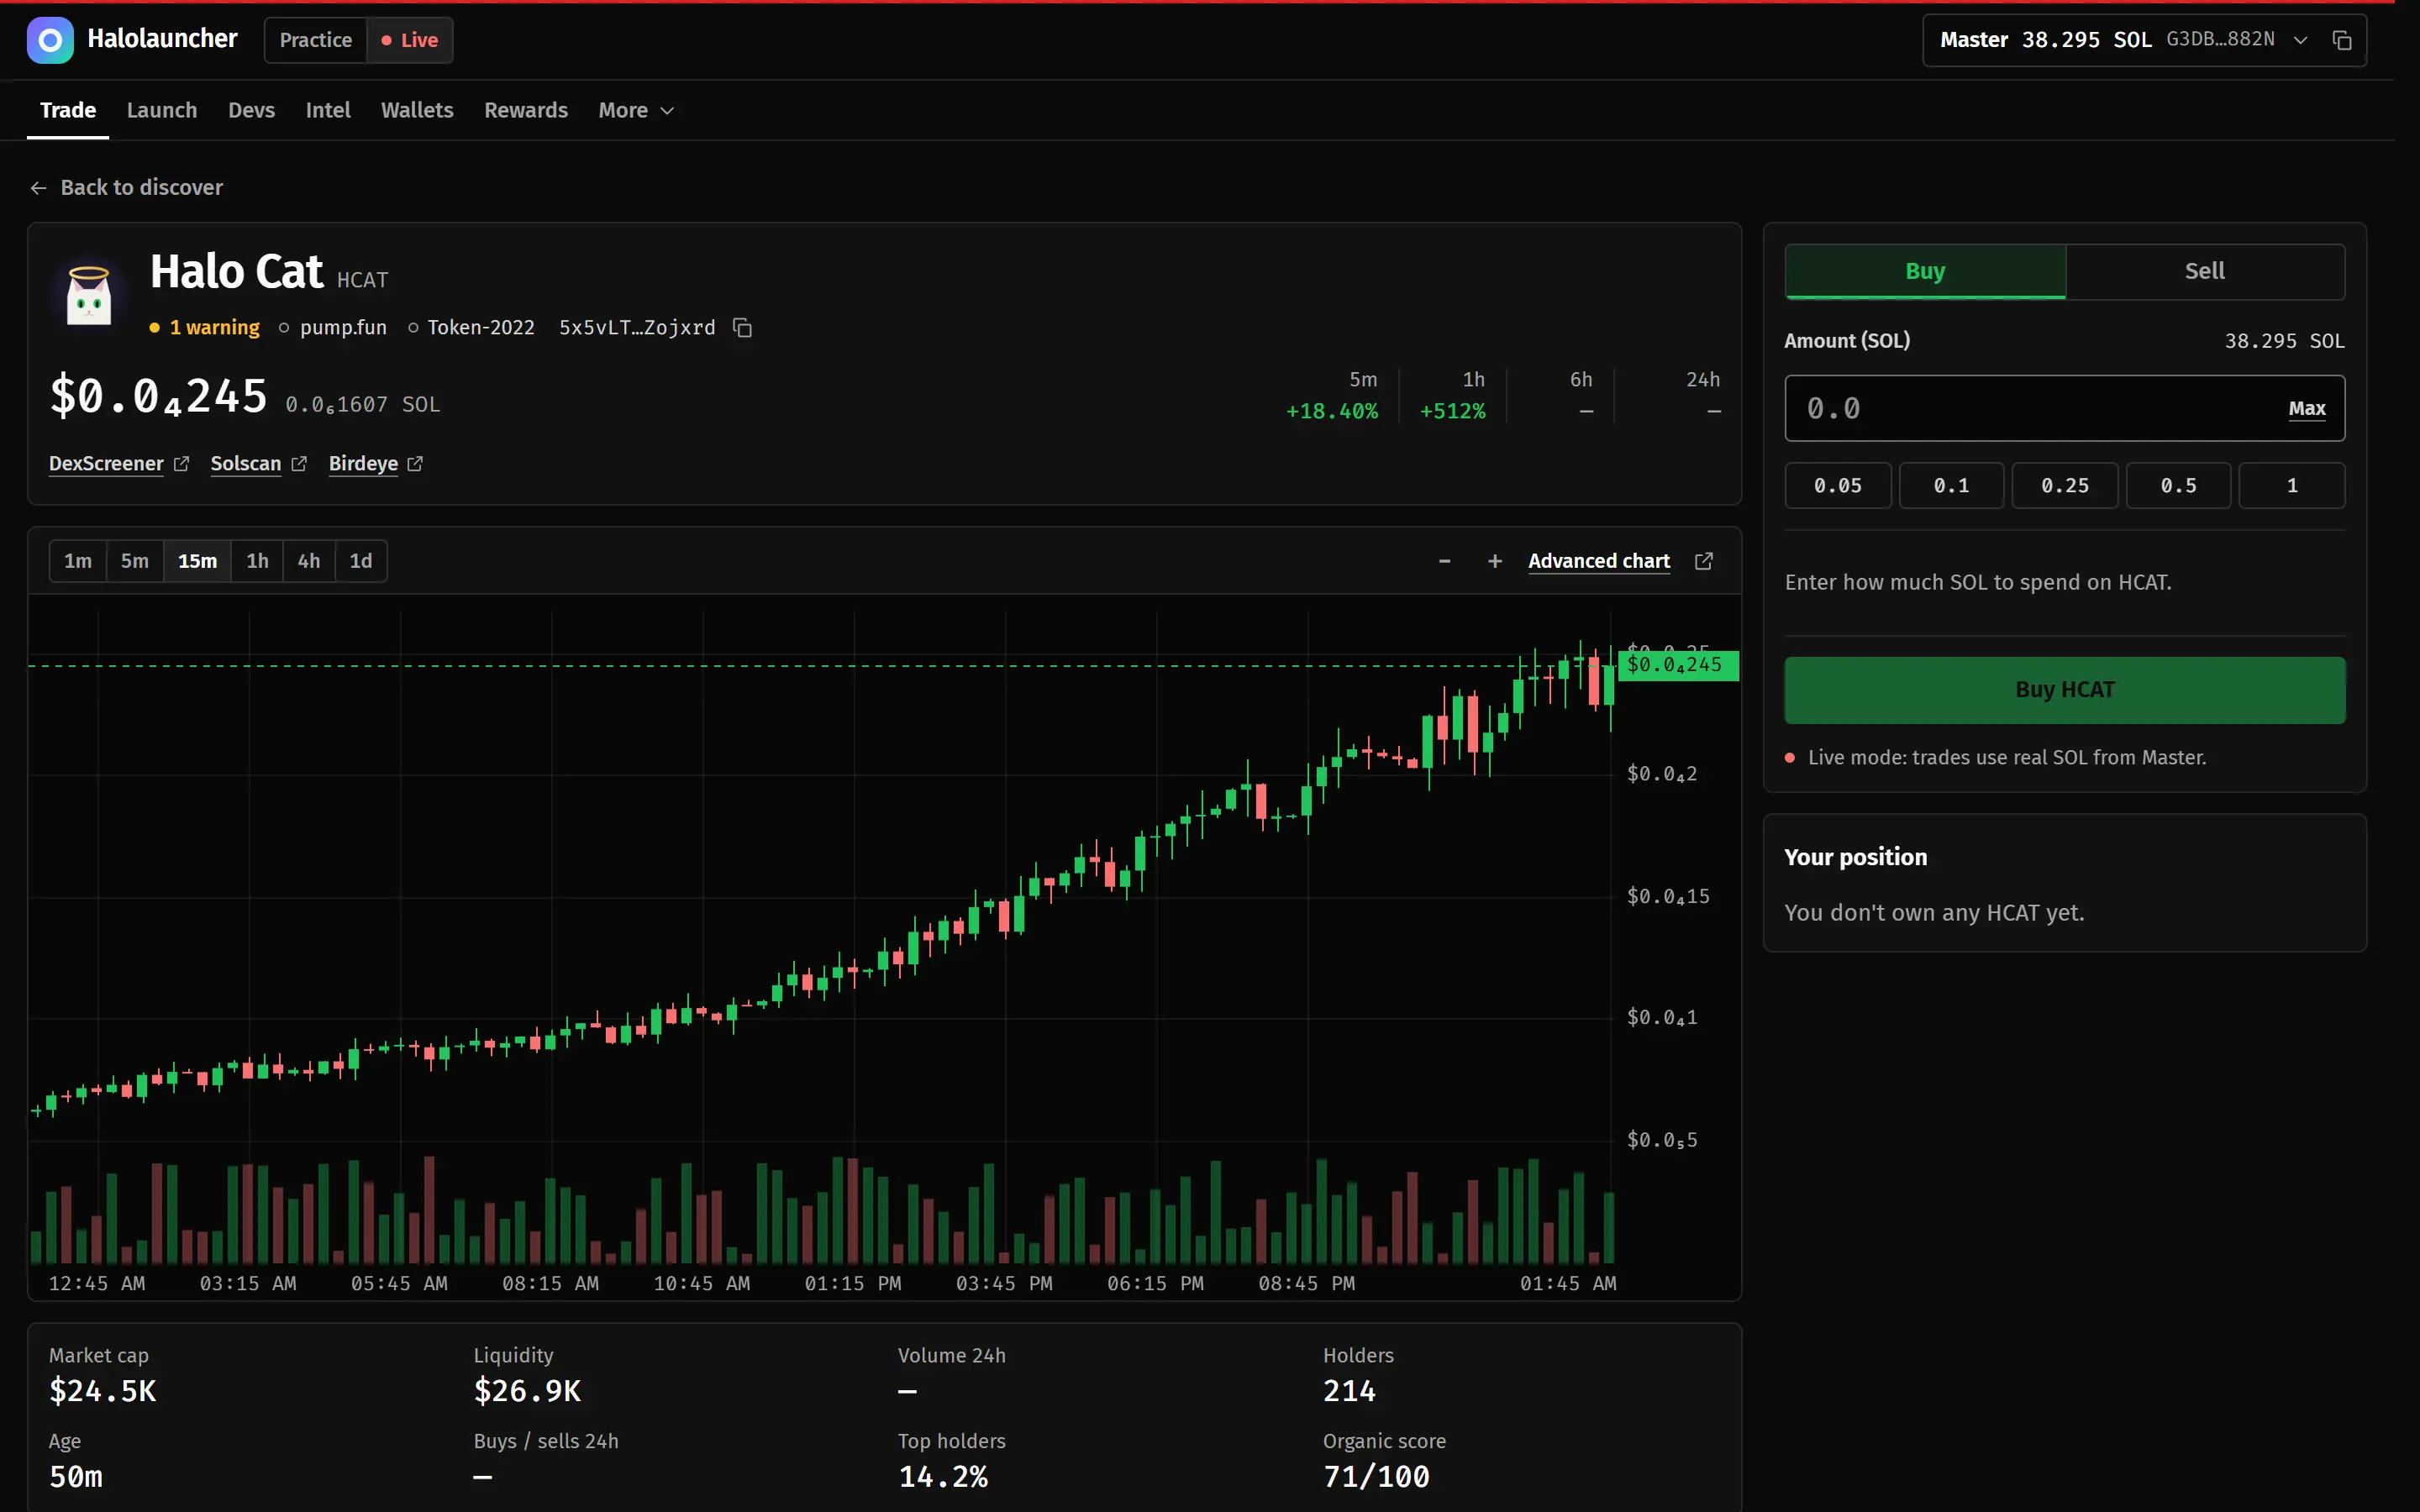This screenshot has height=1512, width=2420.
Task: Select the 5m chart interval
Action: point(135,561)
